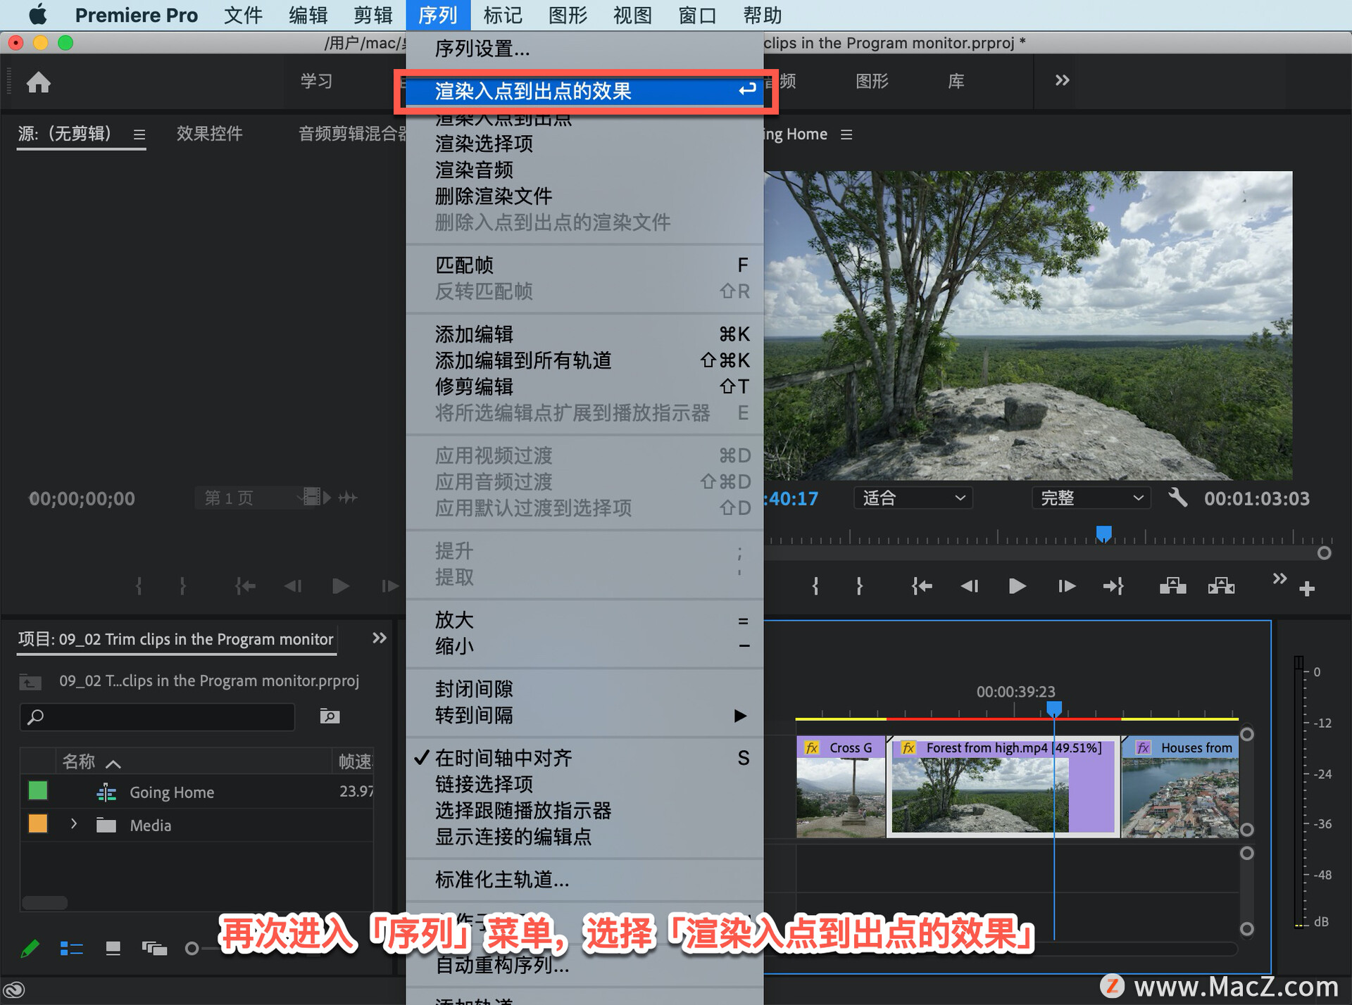Viewport: 1352px width, 1005px height.
Task: Toggle 链接选择项 menu option
Action: point(584,784)
